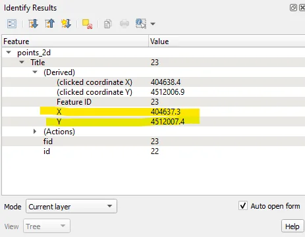
Task: Click the Identify Features selection tool icon
Action: point(141,24)
